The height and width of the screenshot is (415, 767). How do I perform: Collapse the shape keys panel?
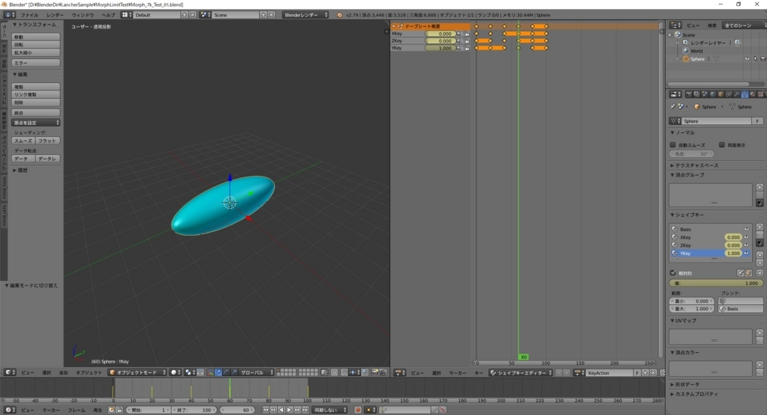tap(673, 215)
